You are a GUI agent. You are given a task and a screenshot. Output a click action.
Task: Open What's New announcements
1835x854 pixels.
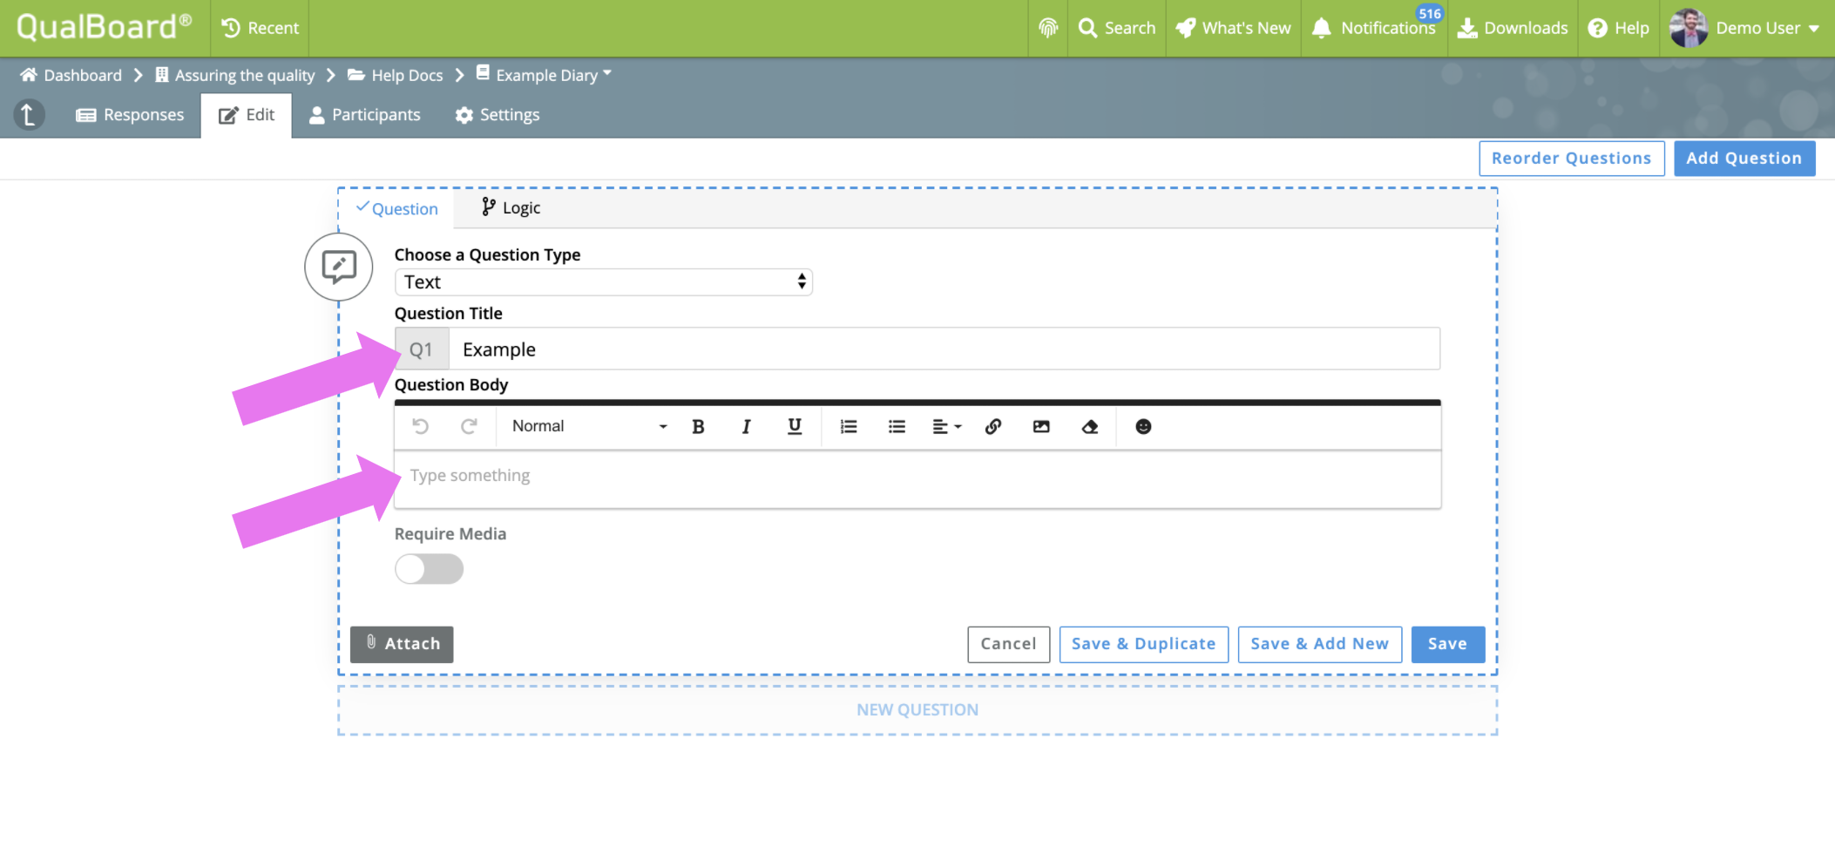(x=1233, y=28)
